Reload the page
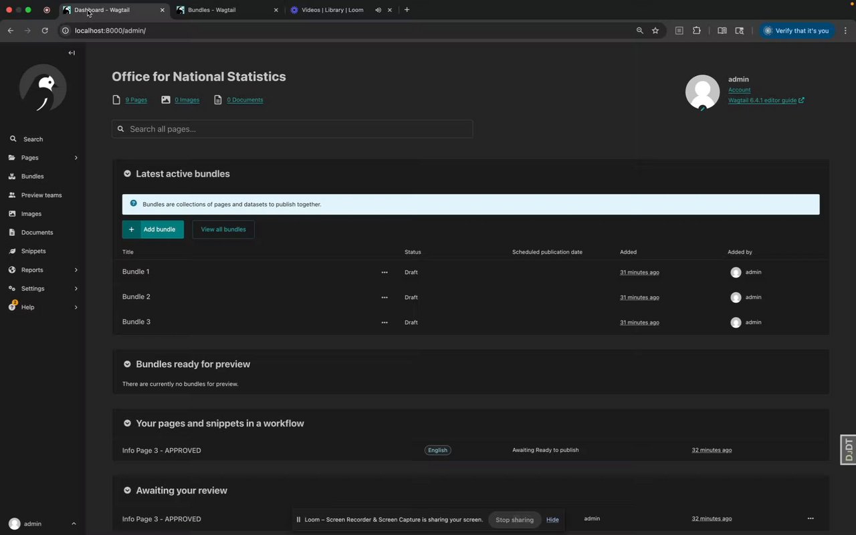Viewport: 856px width, 535px height. (45, 31)
